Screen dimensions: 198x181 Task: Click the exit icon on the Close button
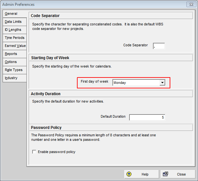[165, 174]
